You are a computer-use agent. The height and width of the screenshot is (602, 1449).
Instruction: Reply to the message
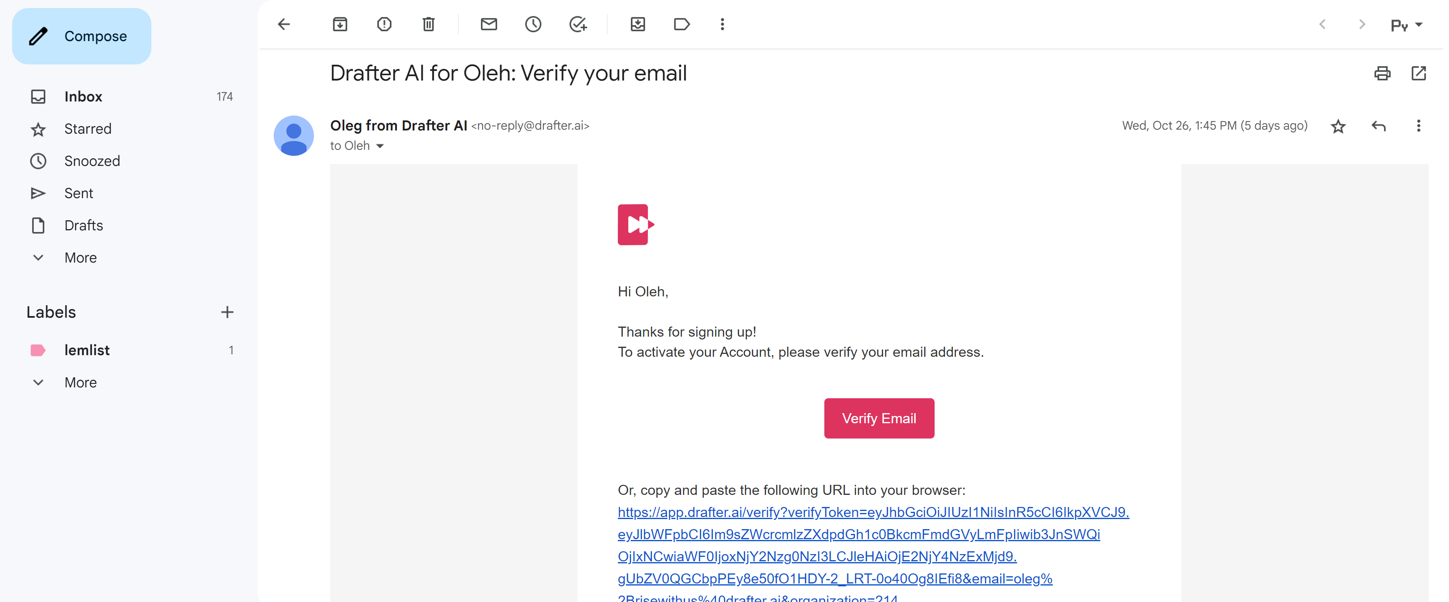pos(1379,126)
